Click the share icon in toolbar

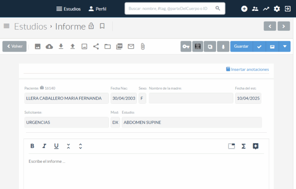click(96, 46)
